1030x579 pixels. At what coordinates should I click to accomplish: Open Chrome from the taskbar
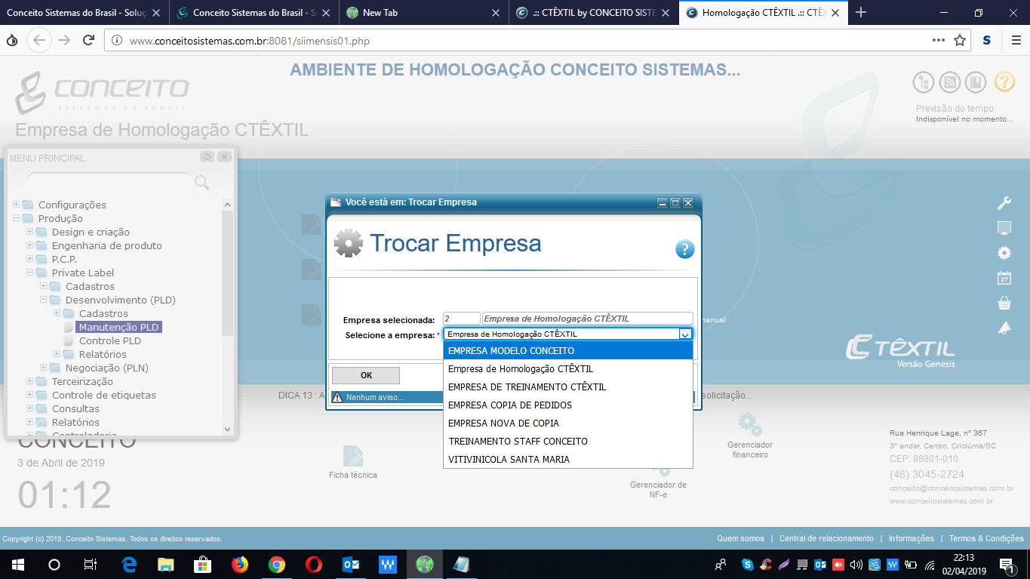[277, 564]
